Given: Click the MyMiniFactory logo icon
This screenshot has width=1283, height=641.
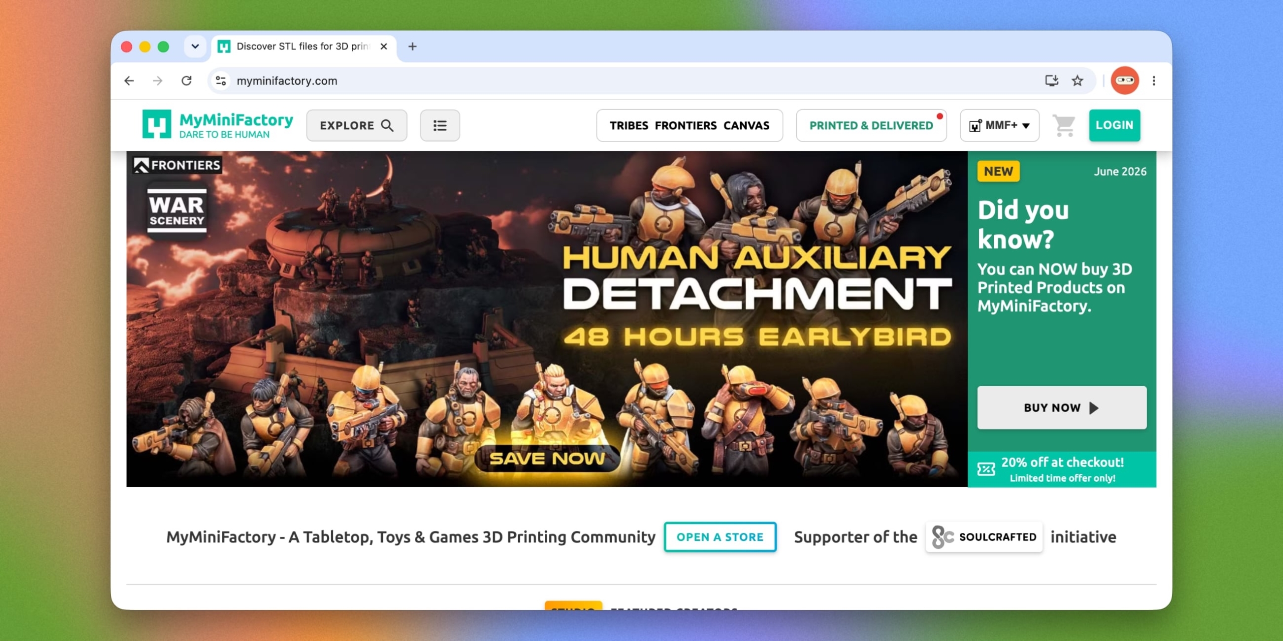Looking at the screenshot, I should [x=156, y=124].
